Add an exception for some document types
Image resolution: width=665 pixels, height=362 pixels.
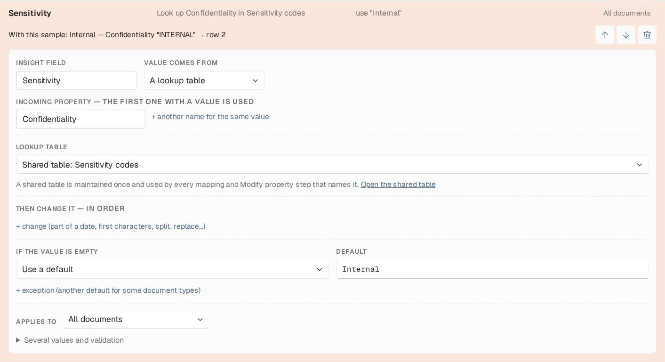coord(108,290)
